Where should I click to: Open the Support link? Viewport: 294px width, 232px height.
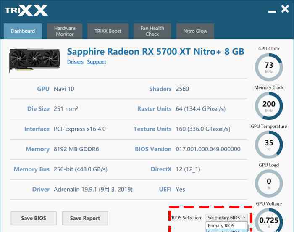[x=97, y=62]
